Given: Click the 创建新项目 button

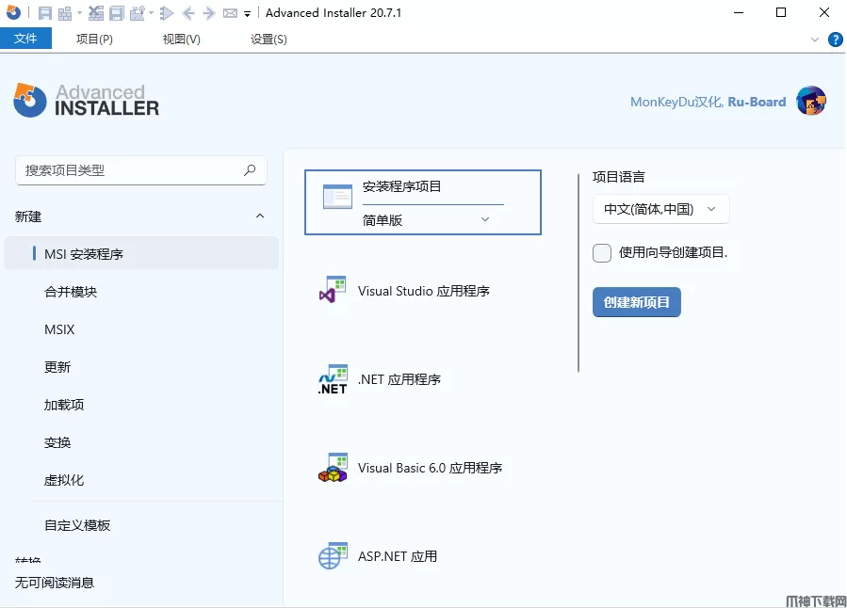Looking at the screenshot, I should click(636, 302).
